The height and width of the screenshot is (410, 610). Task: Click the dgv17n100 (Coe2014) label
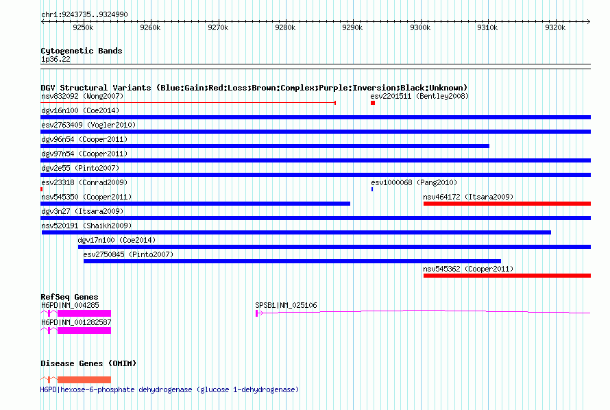point(117,240)
